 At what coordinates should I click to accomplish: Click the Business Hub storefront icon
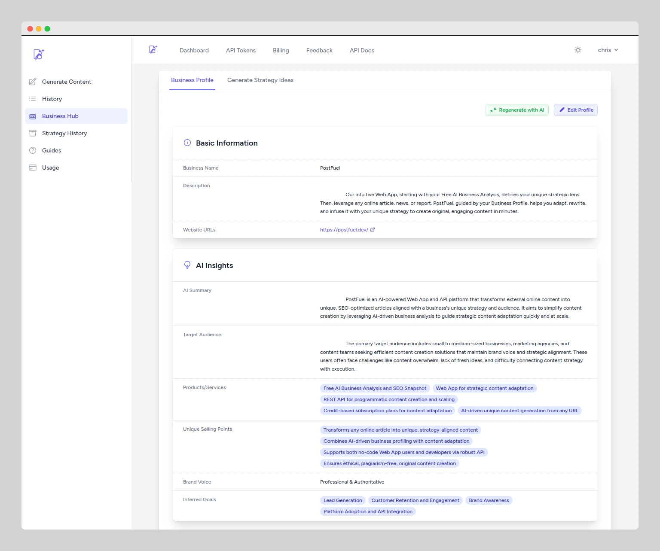tap(33, 116)
